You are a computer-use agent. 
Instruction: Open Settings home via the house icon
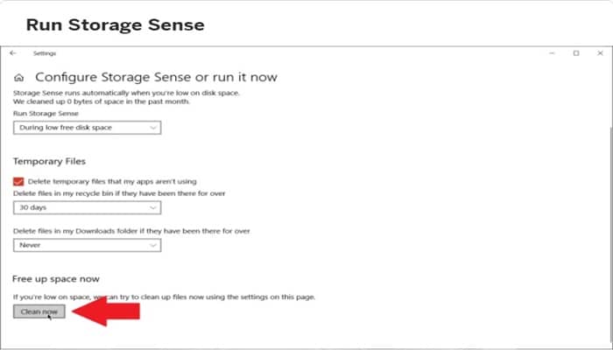pyautogui.click(x=18, y=78)
